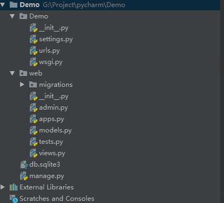Select settings.py file name

click(x=56, y=40)
